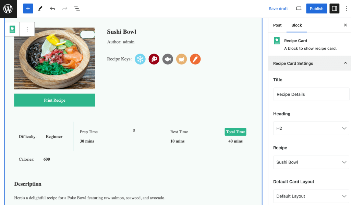Select the cheese recipe key icon

154,59
